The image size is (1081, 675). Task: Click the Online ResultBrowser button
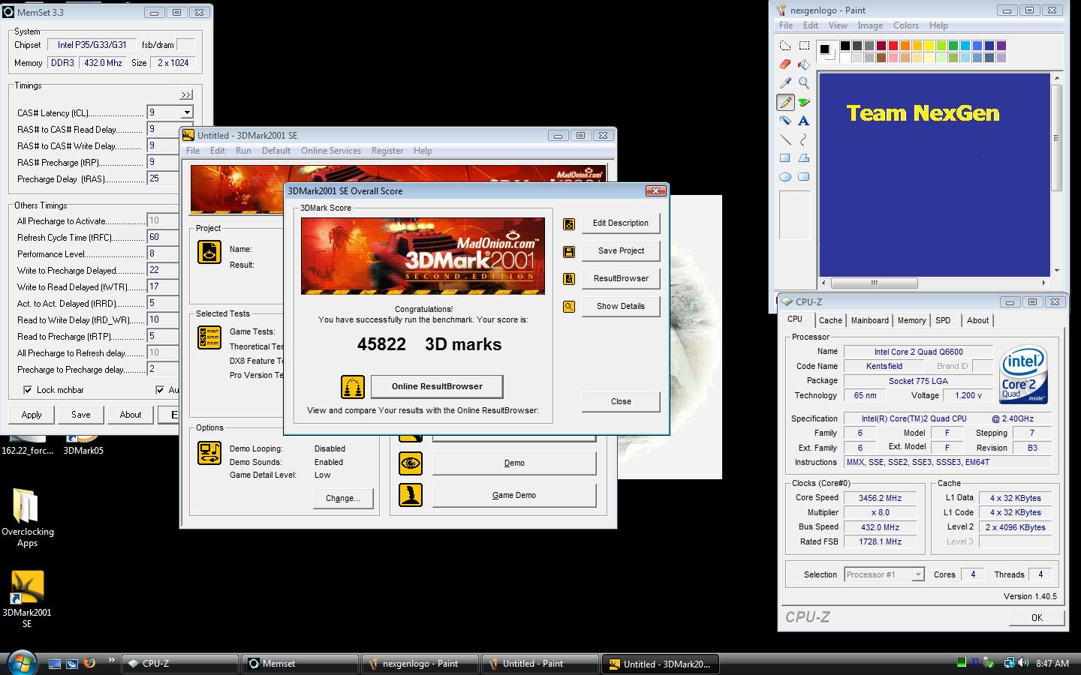[x=437, y=386]
